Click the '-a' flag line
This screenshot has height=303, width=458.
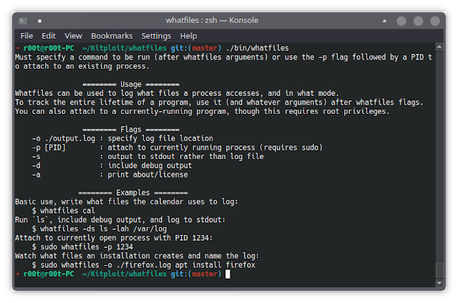[109, 175]
